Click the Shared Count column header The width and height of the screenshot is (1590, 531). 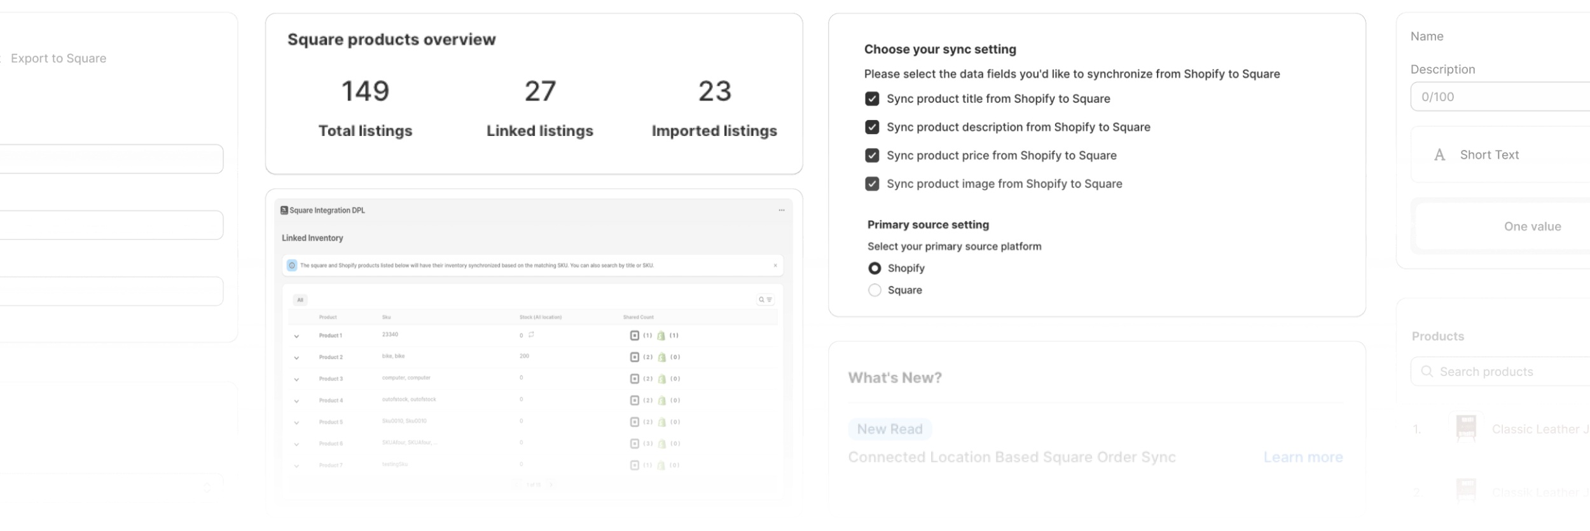639,317
